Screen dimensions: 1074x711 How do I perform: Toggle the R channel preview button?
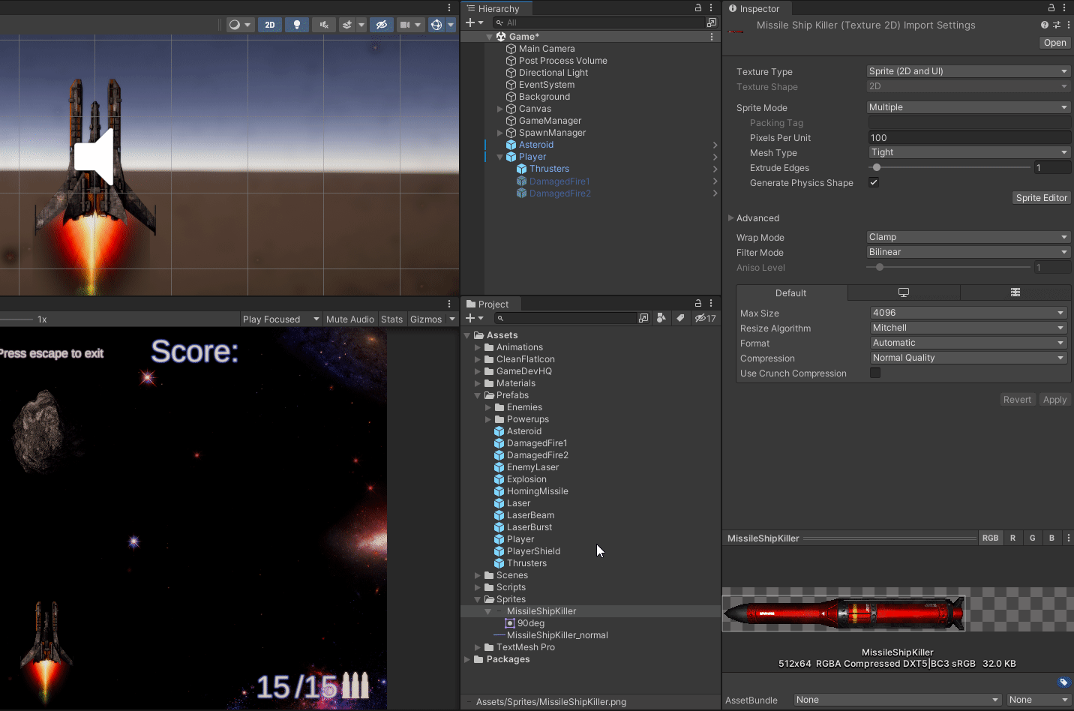point(1013,538)
